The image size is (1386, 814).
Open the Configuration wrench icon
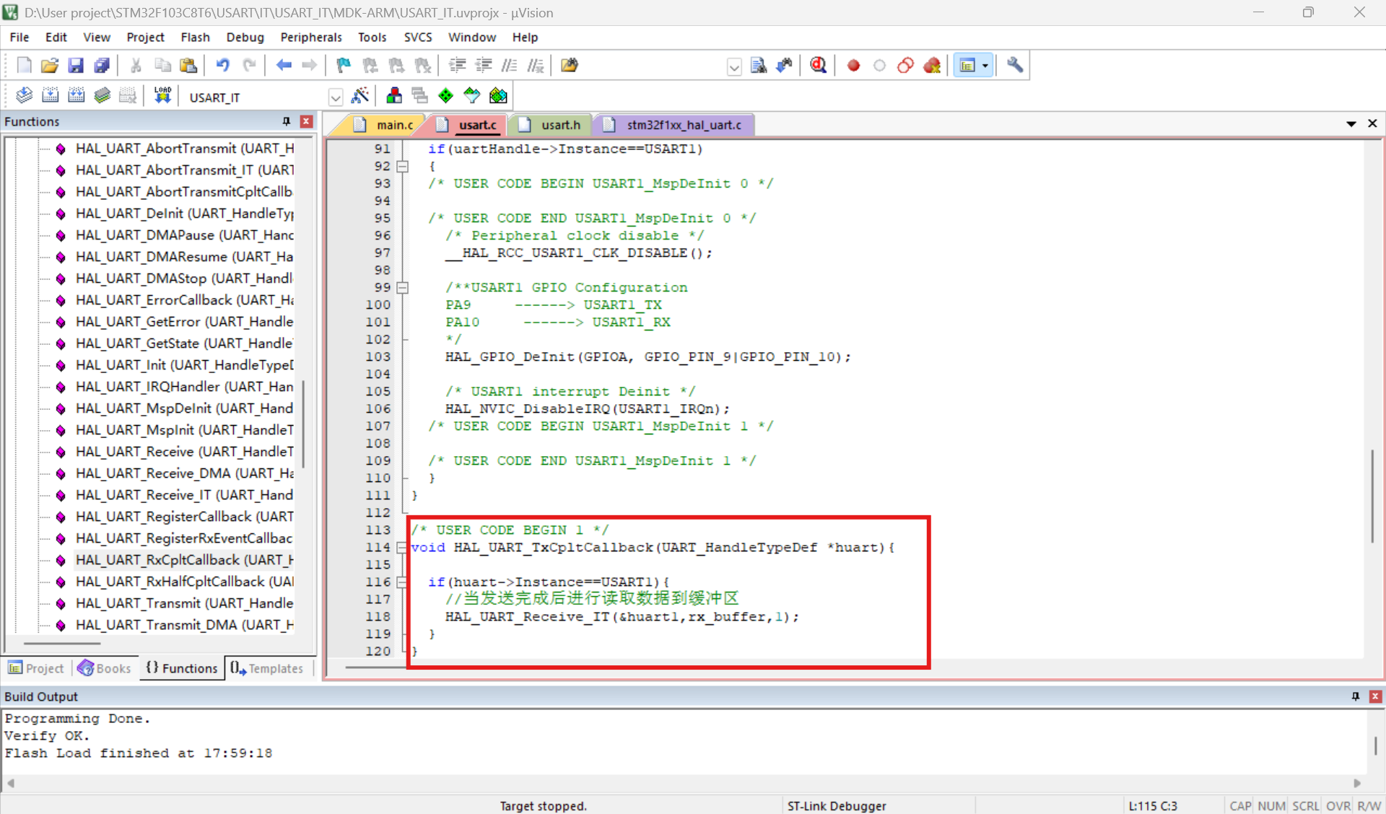coord(1015,66)
